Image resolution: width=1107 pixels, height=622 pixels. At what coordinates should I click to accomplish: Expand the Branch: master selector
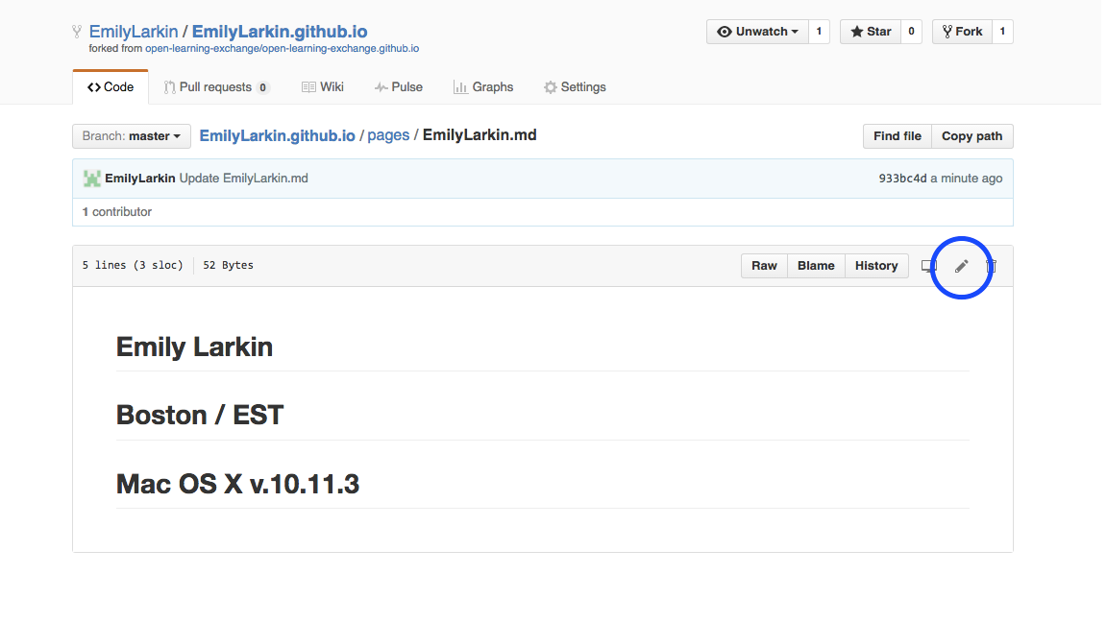pos(132,136)
